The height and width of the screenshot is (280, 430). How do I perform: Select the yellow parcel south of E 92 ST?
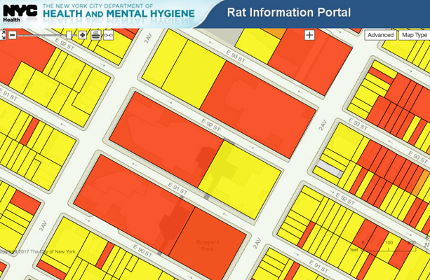point(238,168)
